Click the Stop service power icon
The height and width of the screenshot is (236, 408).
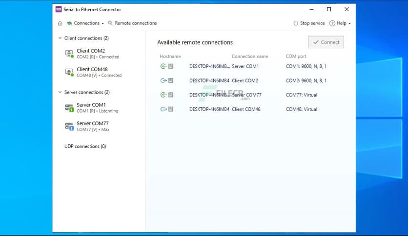(x=296, y=23)
